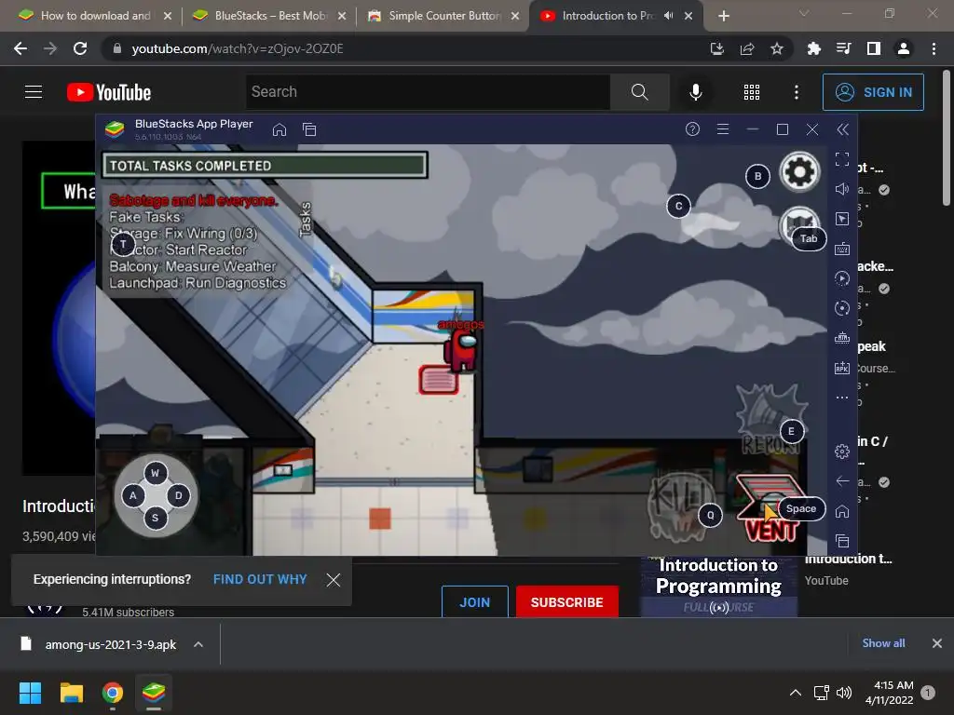Click the Install APK icon in BlueStacks

click(x=842, y=368)
